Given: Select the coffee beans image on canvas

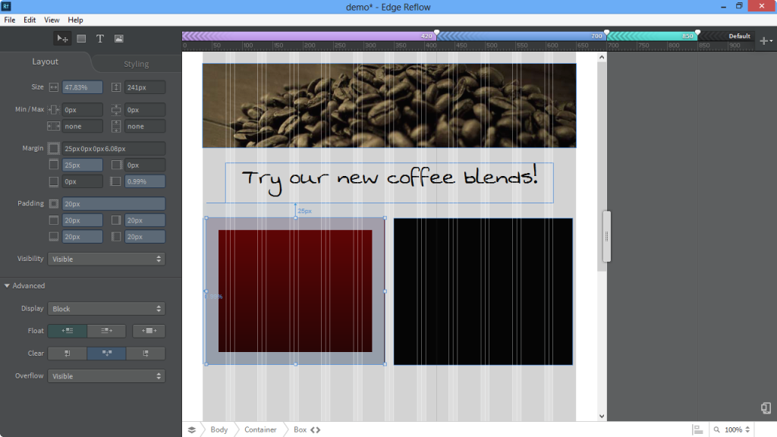Looking at the screenshot, I should pyautogui.click(x=389, y=105).
